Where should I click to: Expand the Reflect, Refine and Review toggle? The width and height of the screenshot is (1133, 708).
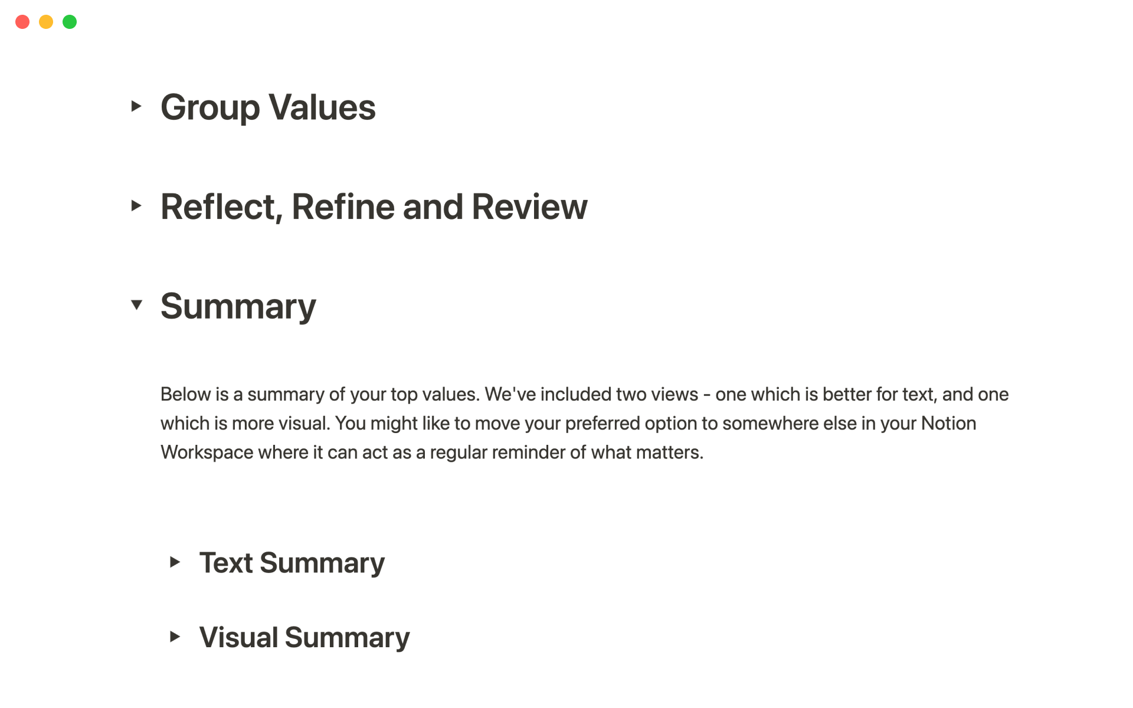pyautogui.click(x=136, y=206)
